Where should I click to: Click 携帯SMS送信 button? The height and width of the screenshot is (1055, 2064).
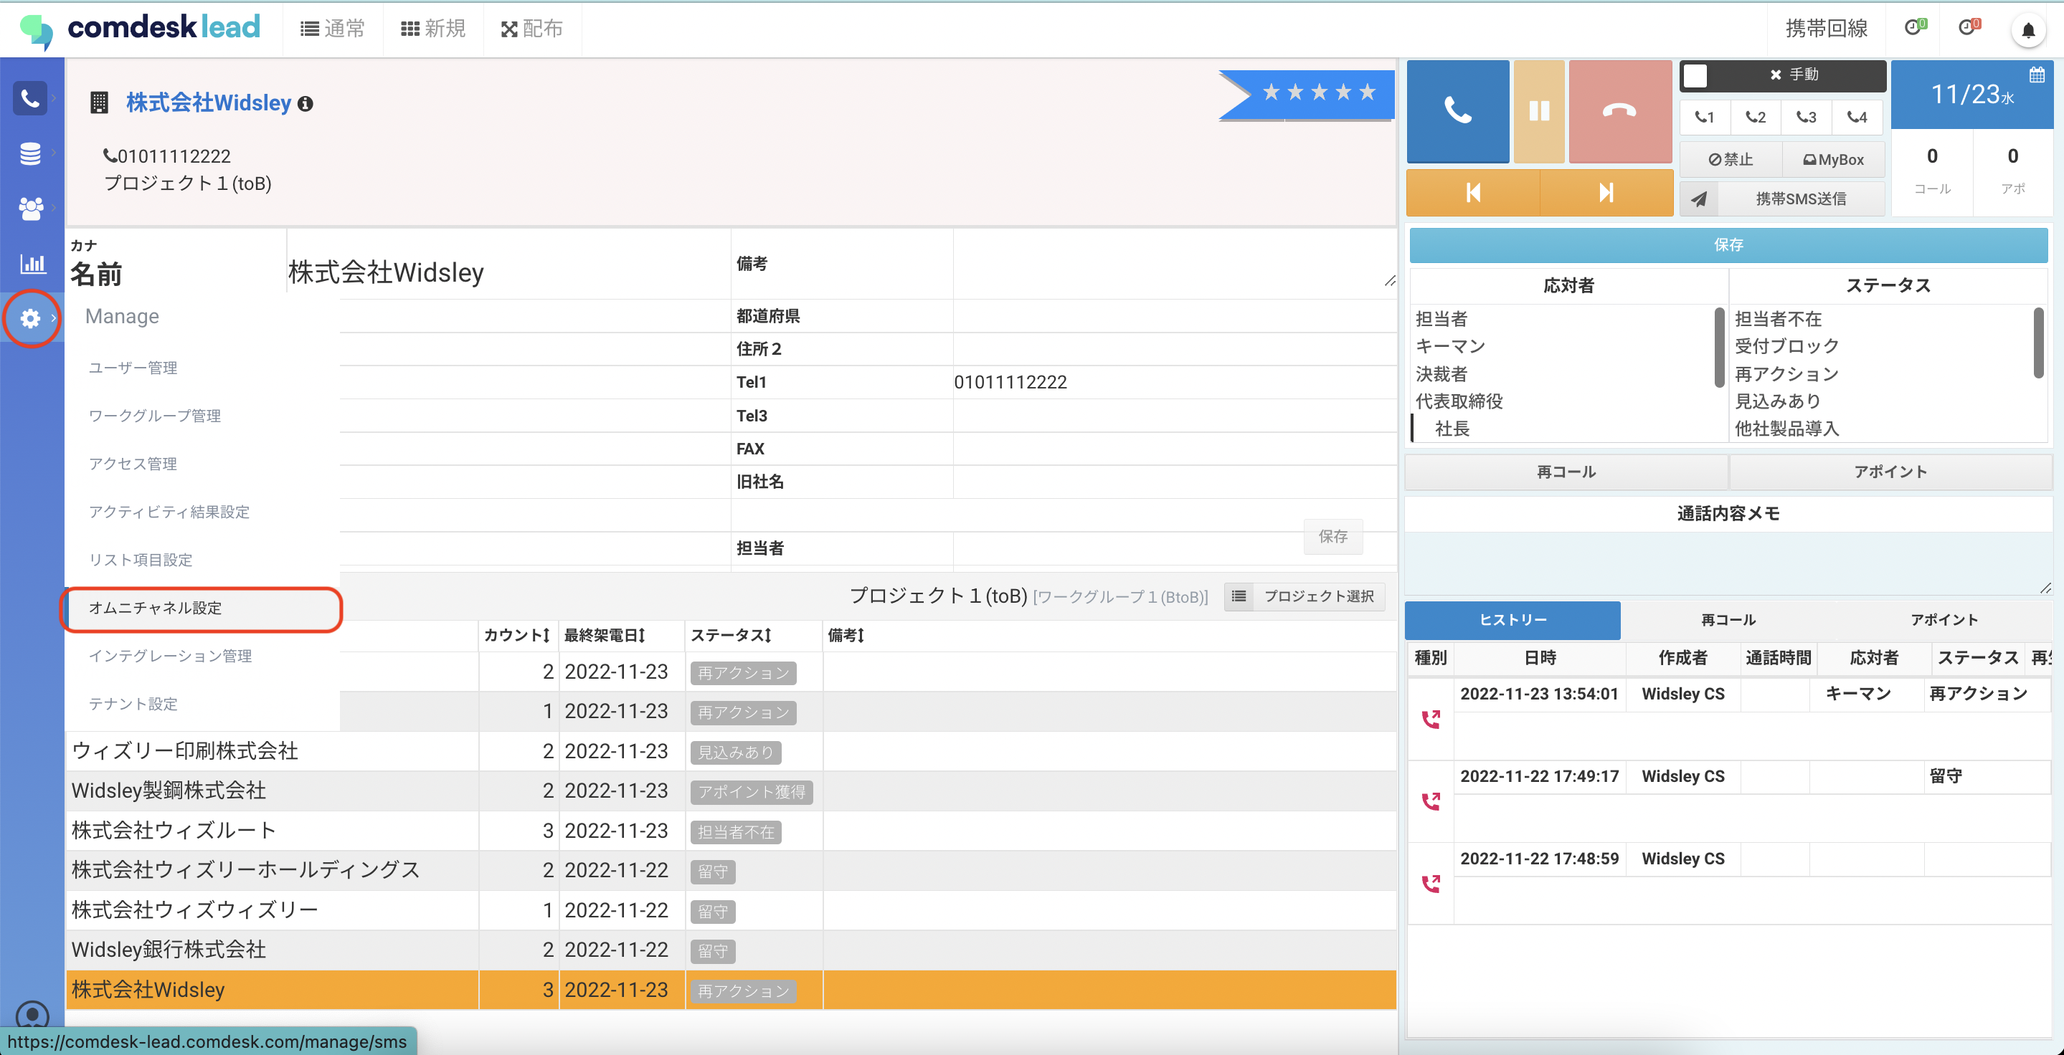coord(1800,199)
